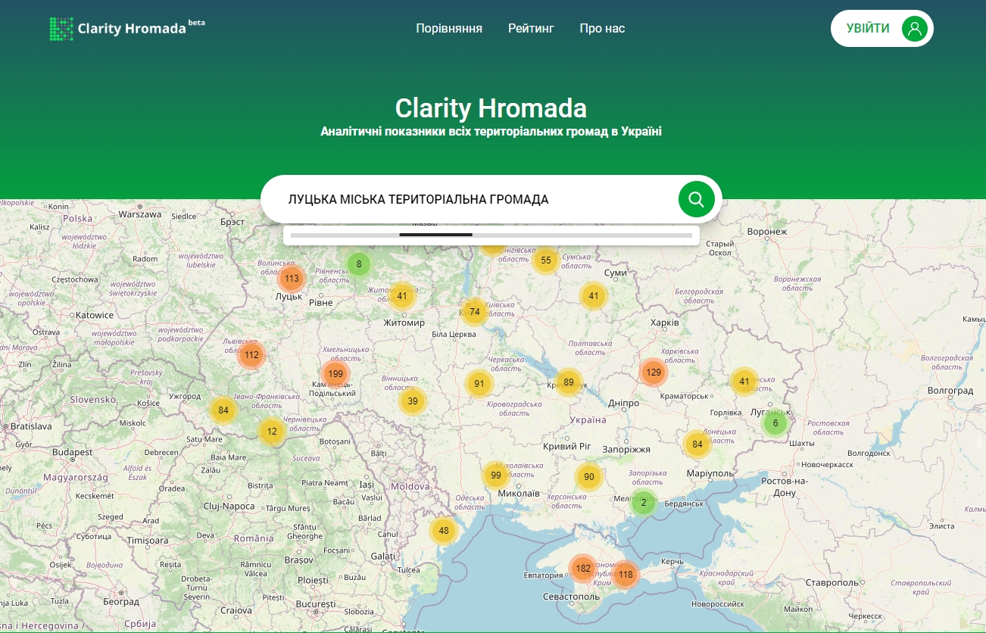Image resolution: width=986 pixels, height=633 pixels.
Task: Expand the 112 cluster in Львівська область
Action: (x=251, y=355)
